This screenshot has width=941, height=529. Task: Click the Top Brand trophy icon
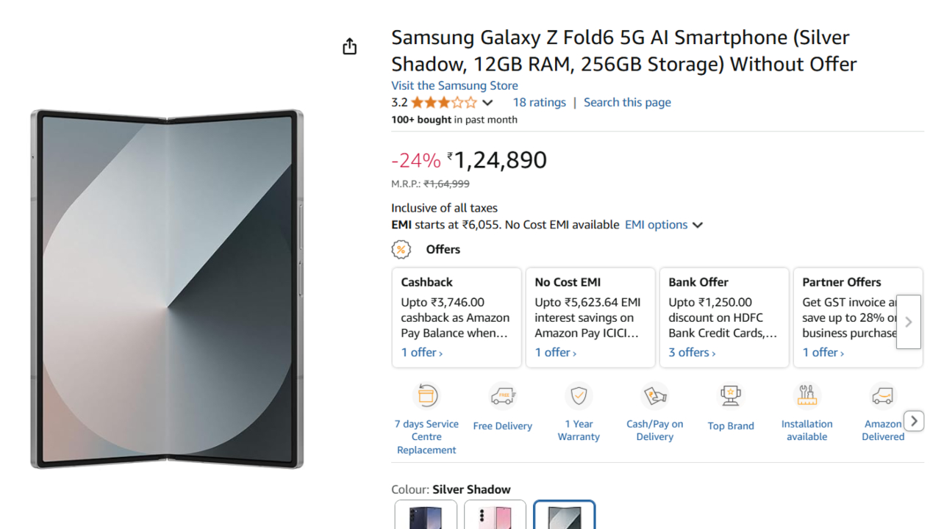tap(731, 396)
